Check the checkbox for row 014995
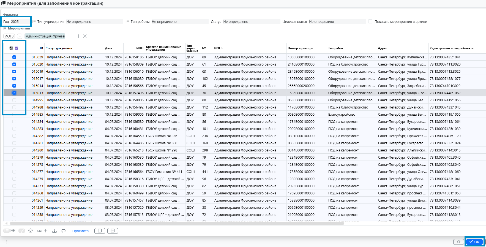Screen dimensions: 486x247 coord(14,100)
